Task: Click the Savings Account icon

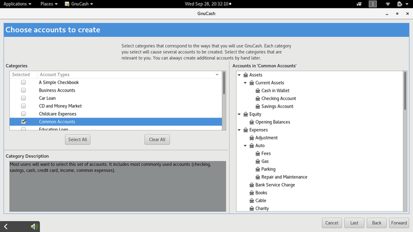Action: point(257,106)
